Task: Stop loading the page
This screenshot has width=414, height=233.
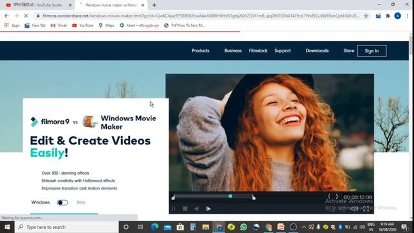Action: 26,16
